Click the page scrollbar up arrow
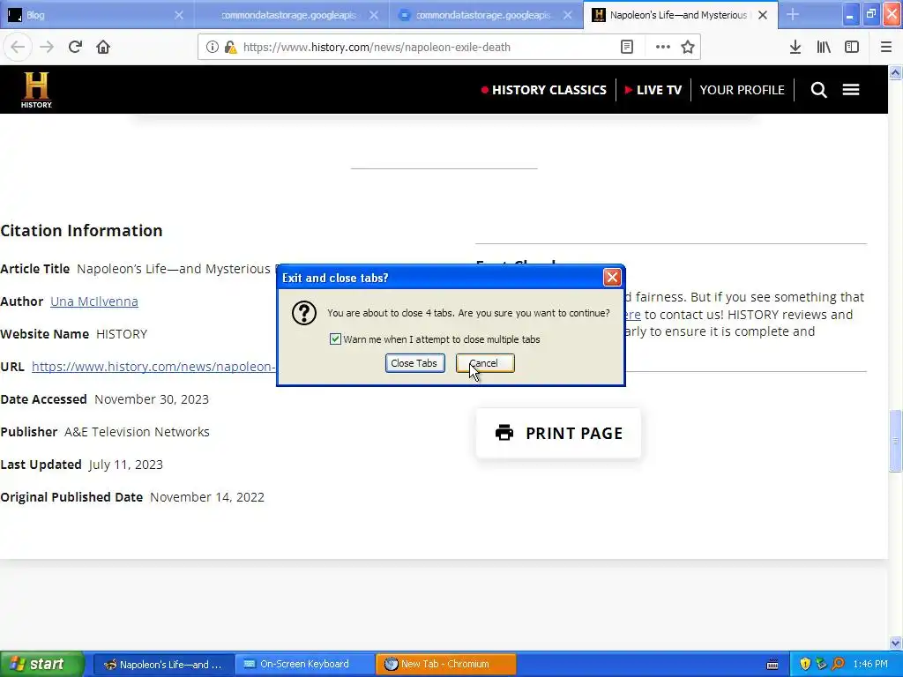The height and width of the screenshot is (677, 903). point(896,72)
